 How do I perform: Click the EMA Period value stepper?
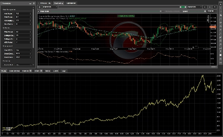(x=30, y=32)
